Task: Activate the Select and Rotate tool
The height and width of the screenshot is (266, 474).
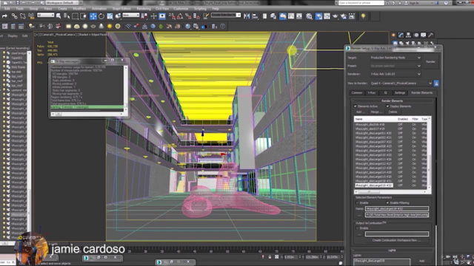Action: [101, 16]
